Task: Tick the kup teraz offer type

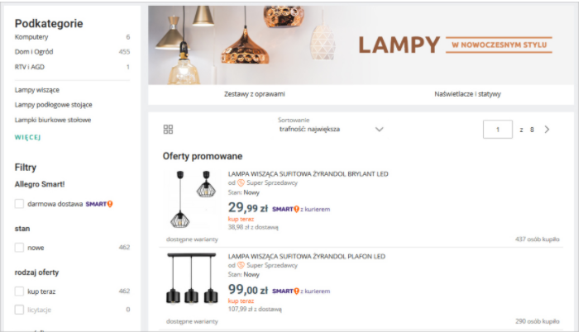Action: pos(19,291)
